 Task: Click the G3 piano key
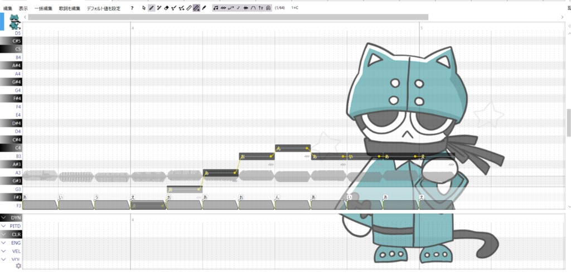[11, 189]
